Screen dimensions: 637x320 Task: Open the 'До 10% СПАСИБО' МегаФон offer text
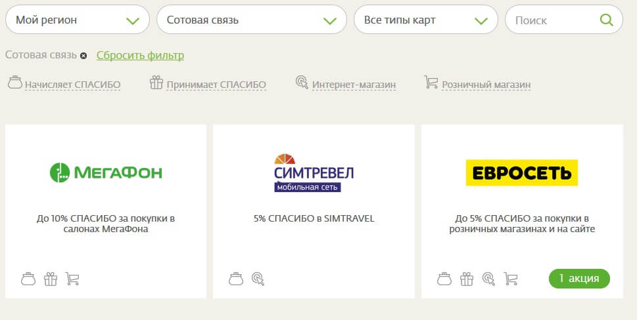point(106,224)
